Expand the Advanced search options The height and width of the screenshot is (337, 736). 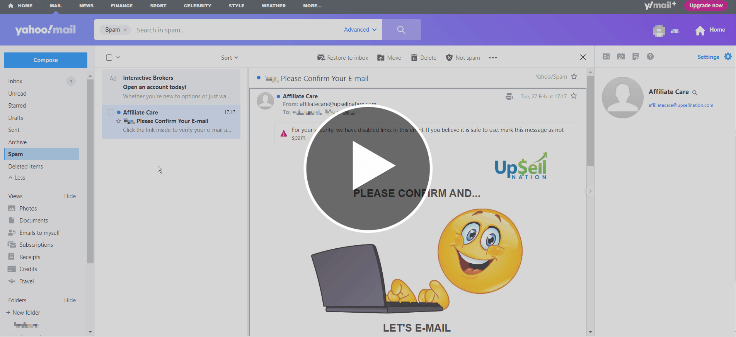pyautogui.click(x=360, y=30)
